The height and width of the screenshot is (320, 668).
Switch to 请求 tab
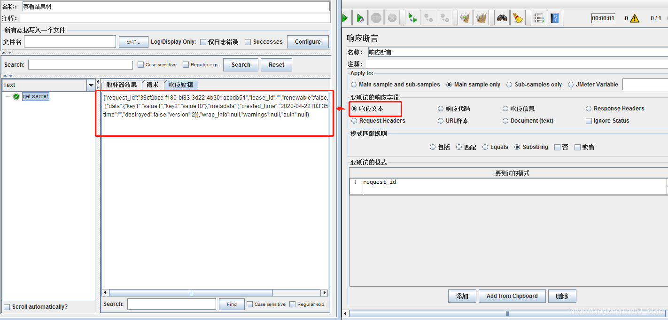pos(153,85)
